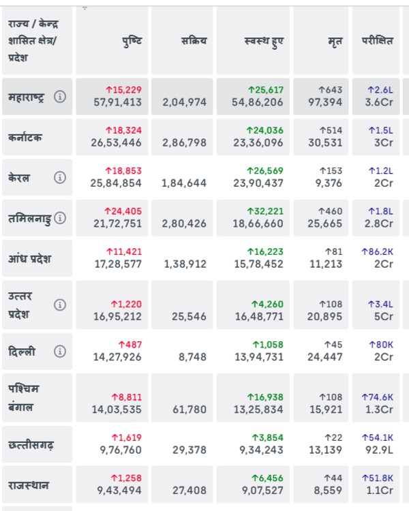Open the राजस्थान state row

point(29,486)
